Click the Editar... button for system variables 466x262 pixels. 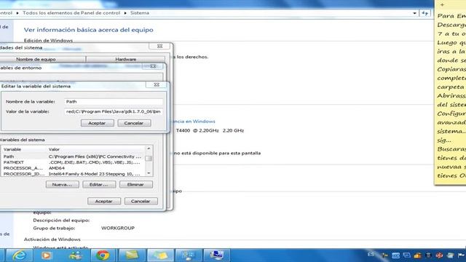click(99, 184)
